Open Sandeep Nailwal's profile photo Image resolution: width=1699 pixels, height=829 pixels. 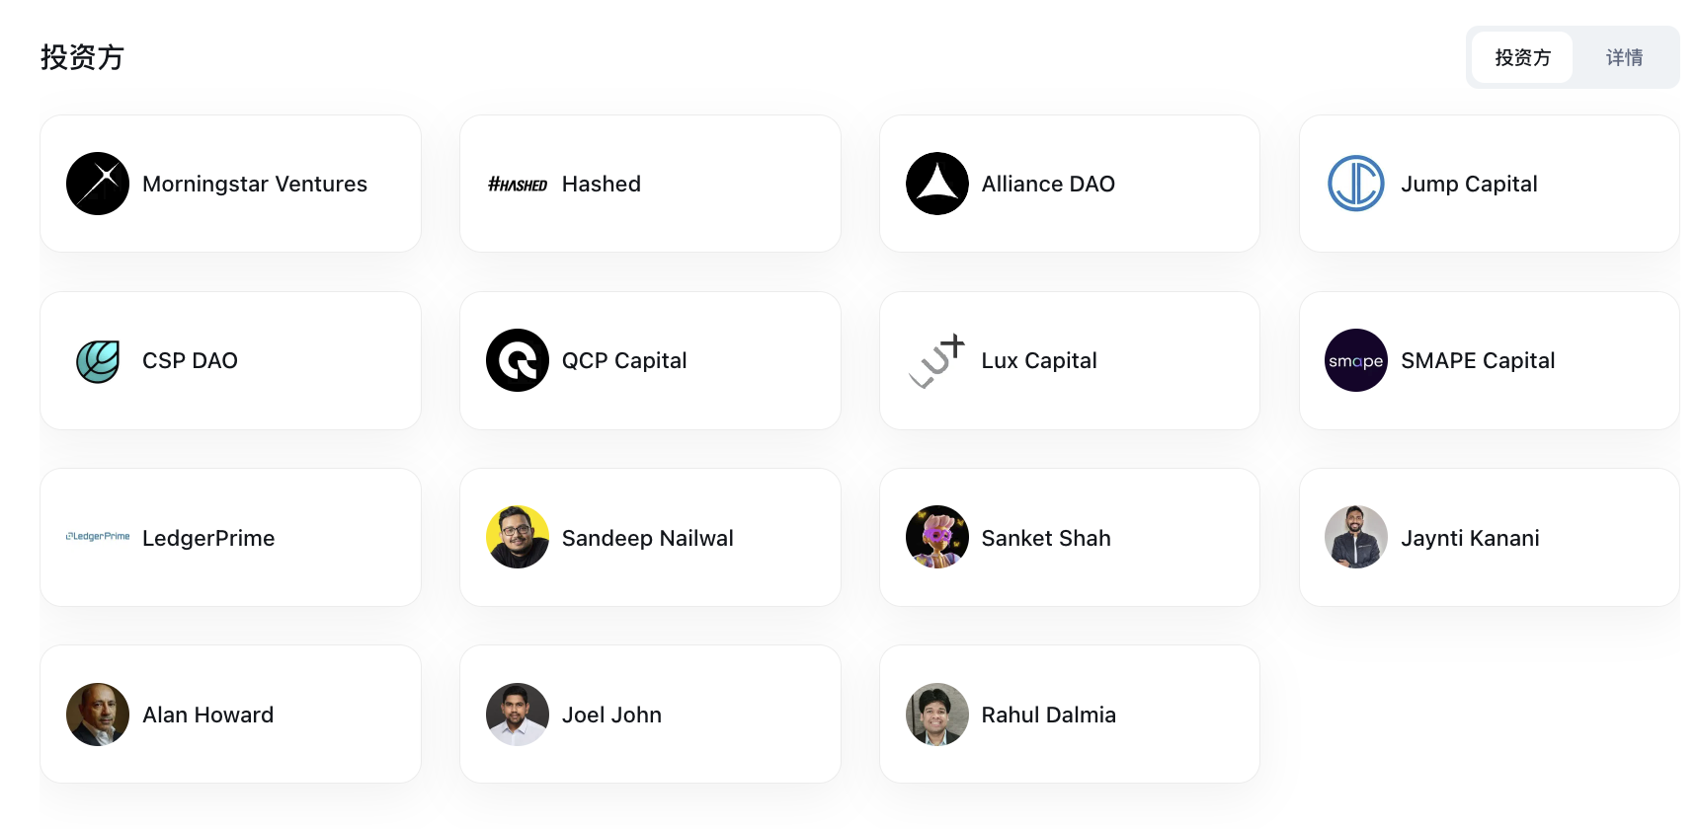tap(518, 537)
